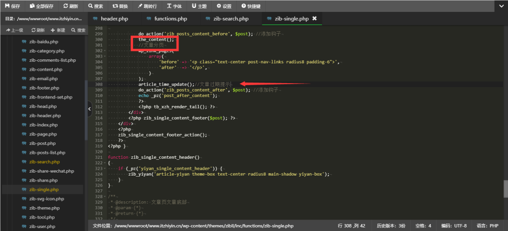
Task: Open zib-page.php in file tree
Action: point(43,134)
